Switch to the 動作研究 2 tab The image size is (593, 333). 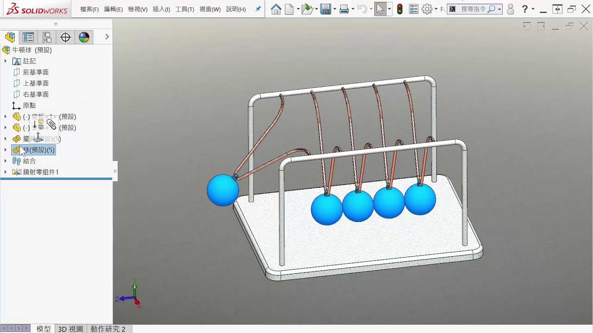point(108,329)
